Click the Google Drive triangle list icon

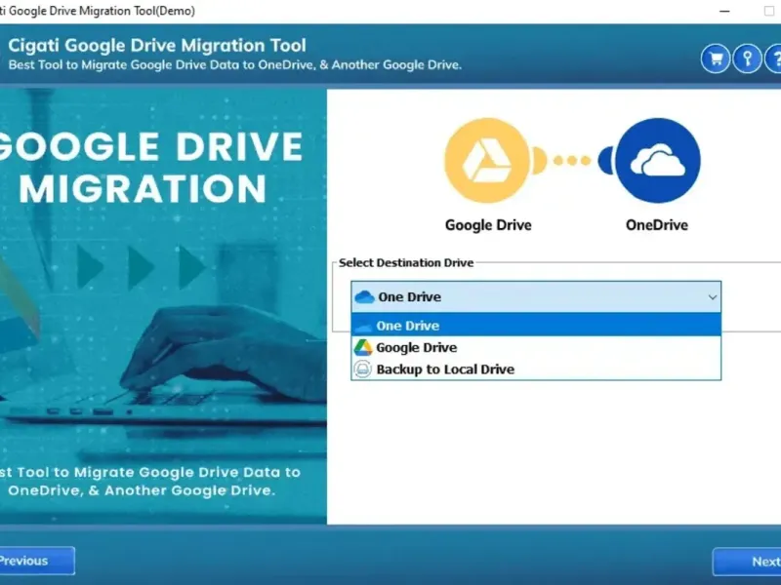363,347
